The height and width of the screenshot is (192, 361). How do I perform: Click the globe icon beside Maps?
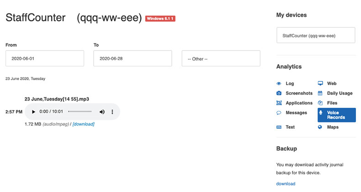tap(320, 127)
